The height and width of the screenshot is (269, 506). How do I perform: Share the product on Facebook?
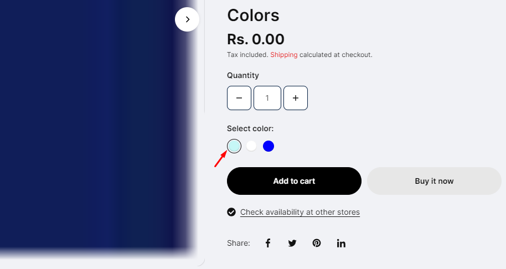(x=268, y=243)
